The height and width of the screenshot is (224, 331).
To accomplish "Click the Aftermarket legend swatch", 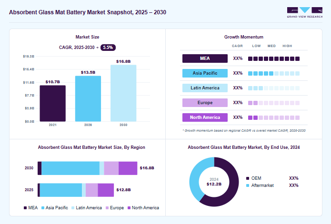I will [x=248, y=185].
